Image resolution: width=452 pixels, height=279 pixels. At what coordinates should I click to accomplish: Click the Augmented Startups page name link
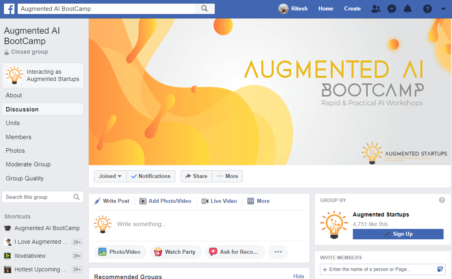click(x=381, y=214)
